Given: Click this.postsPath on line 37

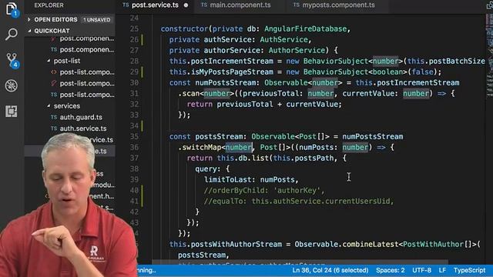Looking at the screenshot, I should (x=303, y=158).
